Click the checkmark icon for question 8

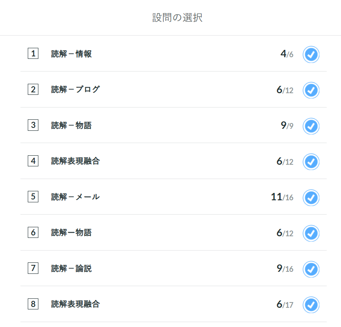click(311, 305)
